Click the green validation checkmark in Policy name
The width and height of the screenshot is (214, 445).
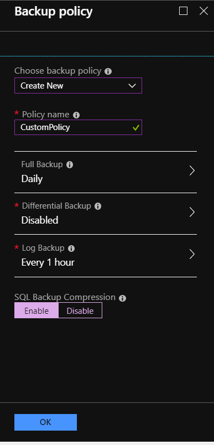click(x=136, y=128)
